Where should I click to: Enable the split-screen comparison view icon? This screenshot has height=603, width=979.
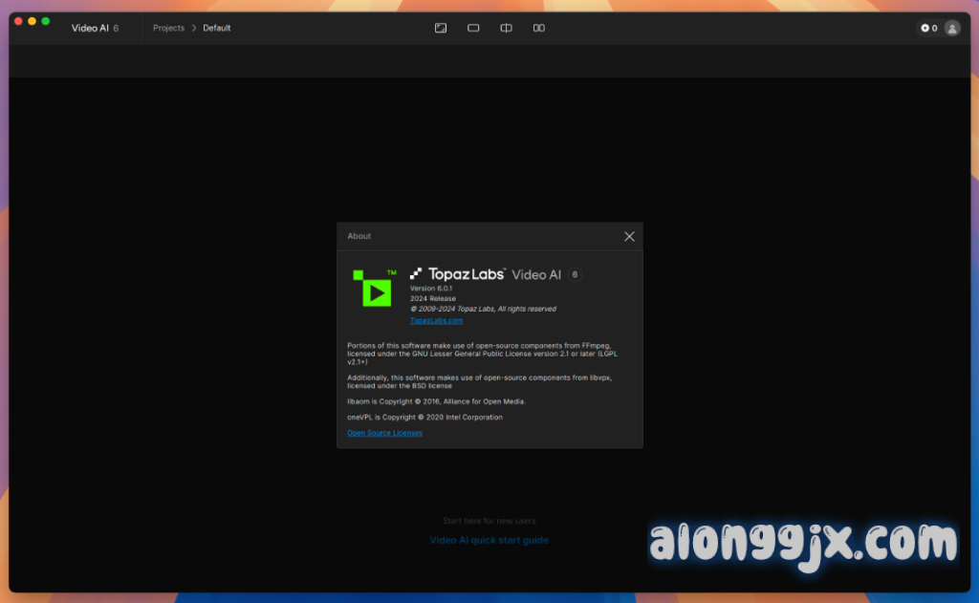point(506,28)
